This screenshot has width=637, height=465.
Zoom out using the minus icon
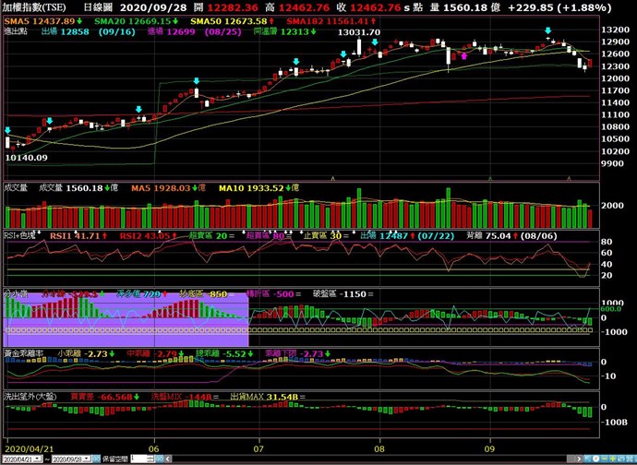605,459
